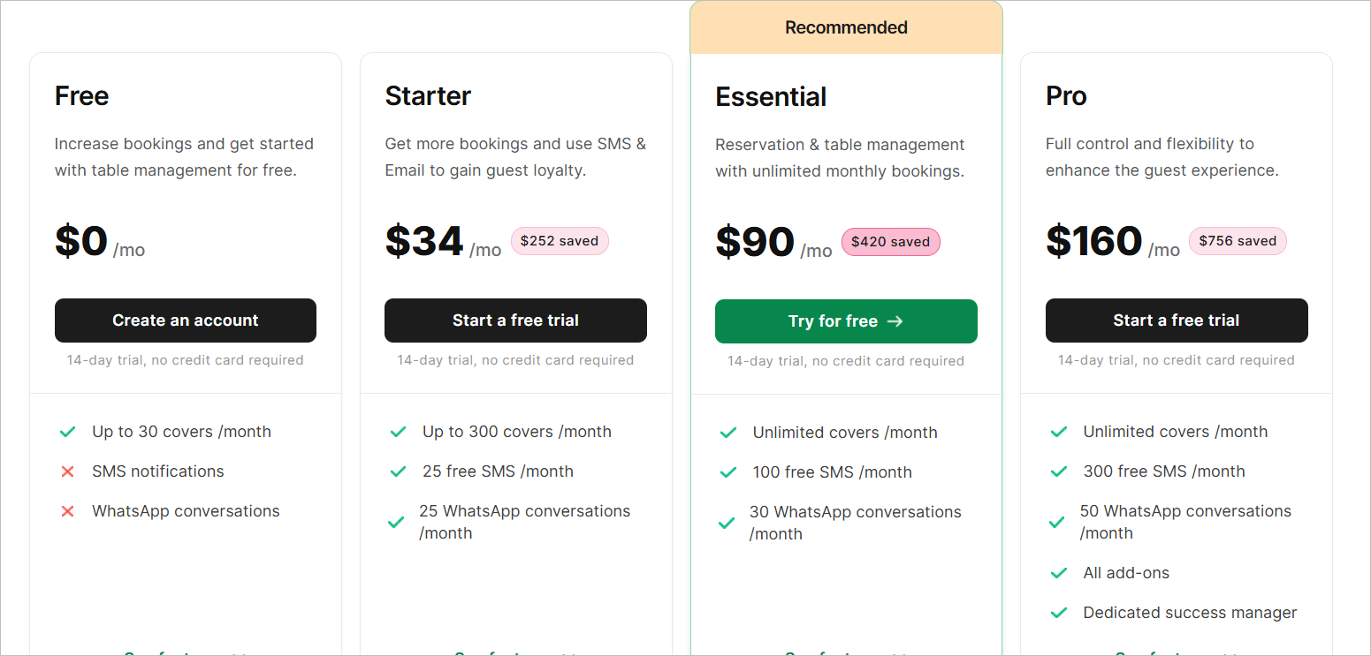Click the Create an account button
Viewport: 1371px width, 656px height.
[x=186, y=320]
